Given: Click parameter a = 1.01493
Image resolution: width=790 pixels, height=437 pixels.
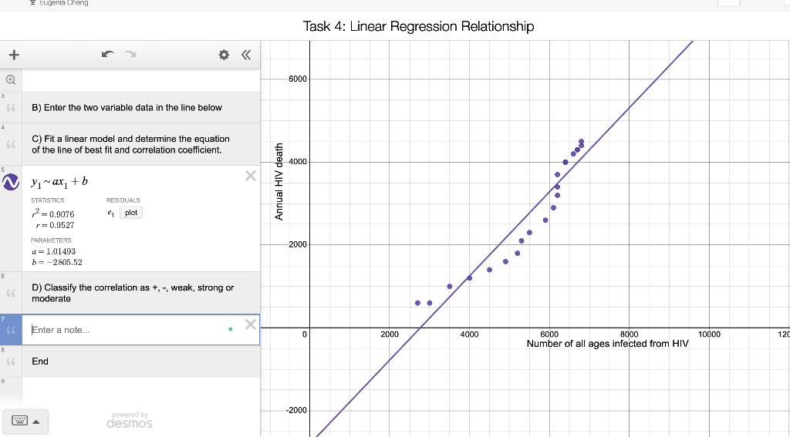Looking at the screenshot, I should 53,251.
